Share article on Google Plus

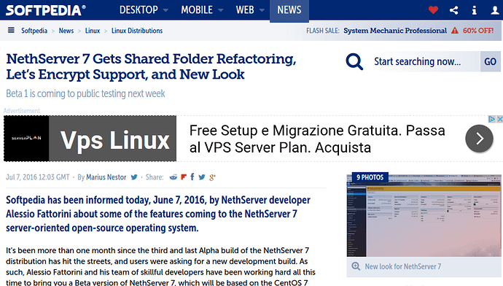212,177
